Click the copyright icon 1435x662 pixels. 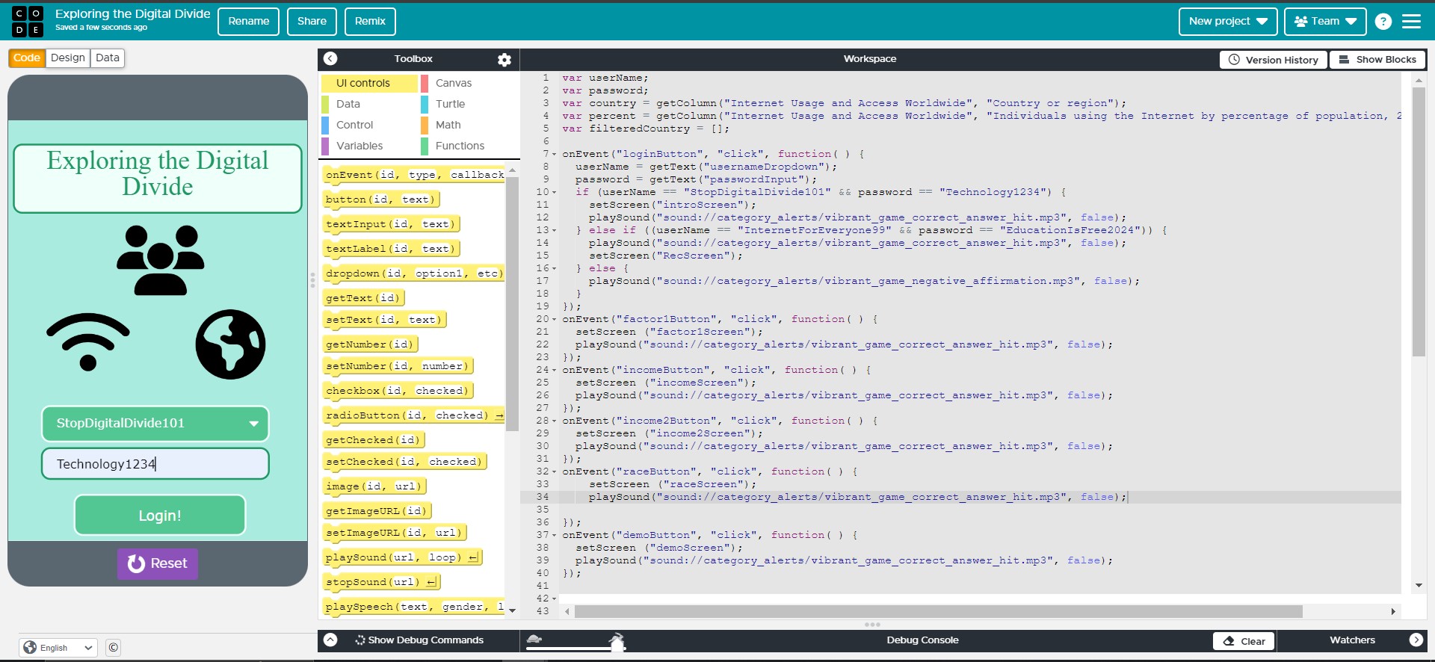click(113, 648)
